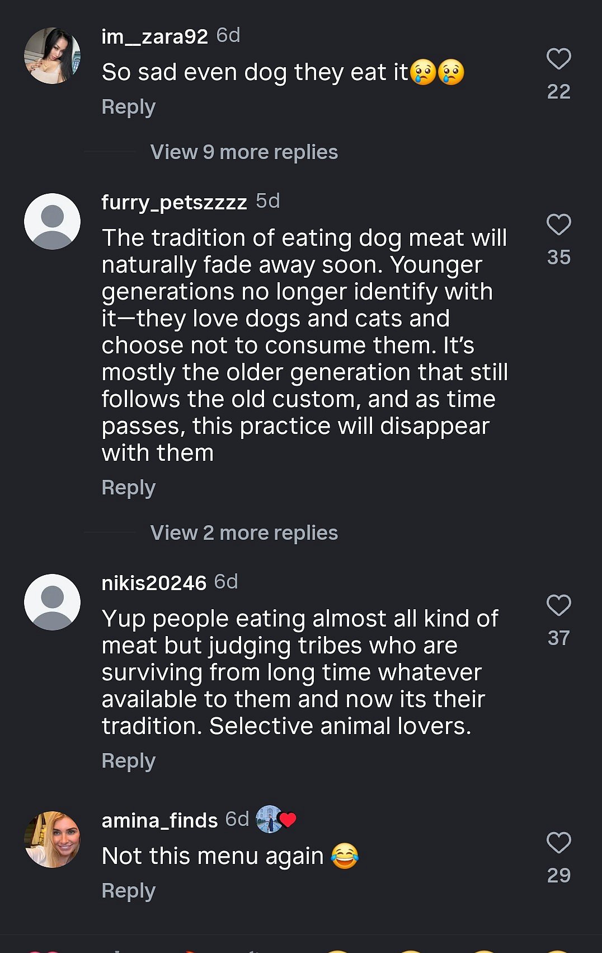Open nikis20246's default avatar
Viewport: 602px width, 953px height.
(53, 602)
